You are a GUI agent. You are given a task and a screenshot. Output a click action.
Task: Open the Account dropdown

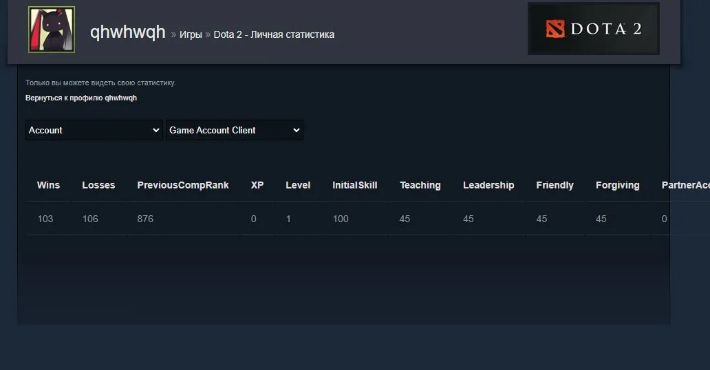[x=94, y=130]
